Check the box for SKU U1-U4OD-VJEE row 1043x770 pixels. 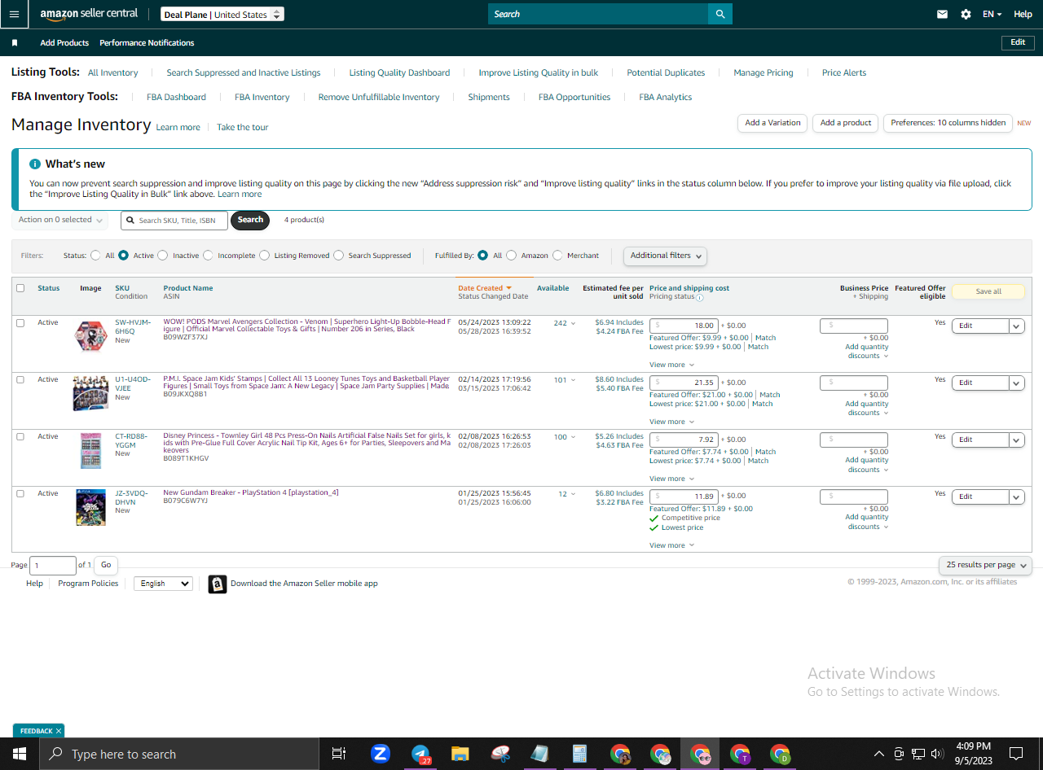point(20,379)
